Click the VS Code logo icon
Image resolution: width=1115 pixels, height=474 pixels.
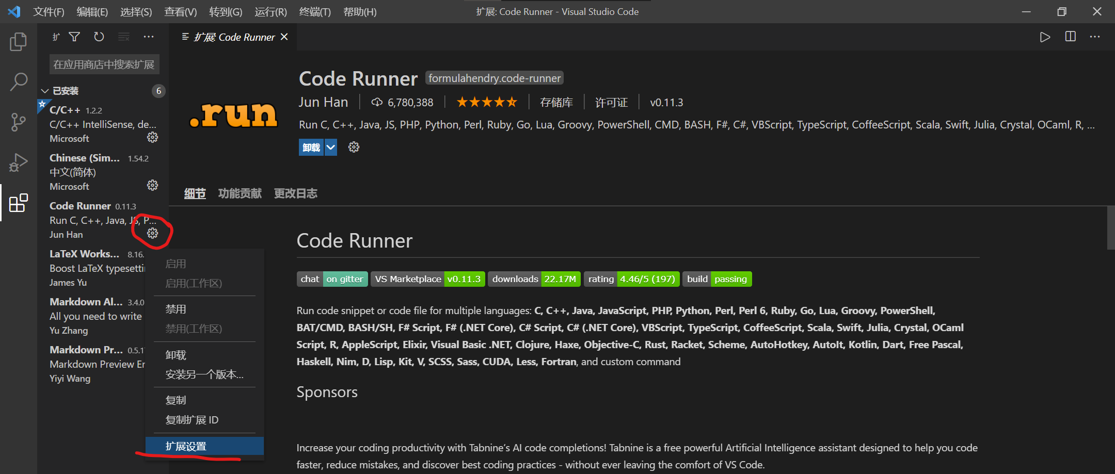[x=14, y=11]
